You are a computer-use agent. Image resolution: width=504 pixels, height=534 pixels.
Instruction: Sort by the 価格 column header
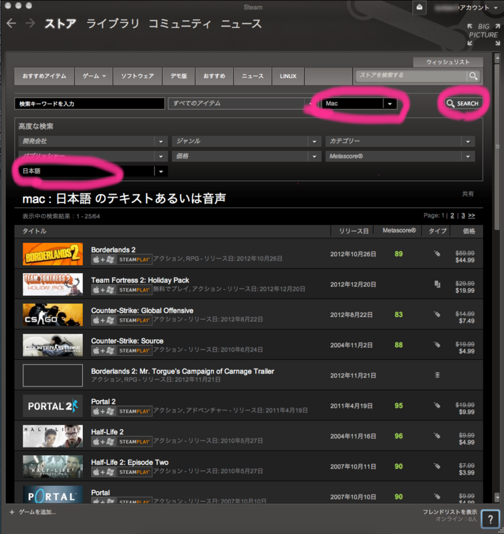pos(469,231)
